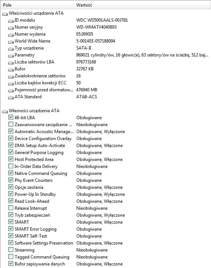Viewport: 211px width, 268px height.
Task: Select the drive icon beside Numer seryjny
Action: pos(11,28)
